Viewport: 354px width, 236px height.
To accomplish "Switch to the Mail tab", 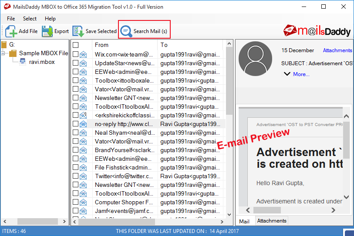I will point(244,221).
